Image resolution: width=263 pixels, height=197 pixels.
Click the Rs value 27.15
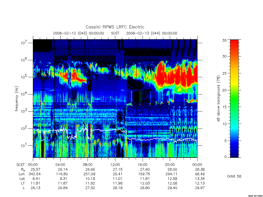coord(118,169)
